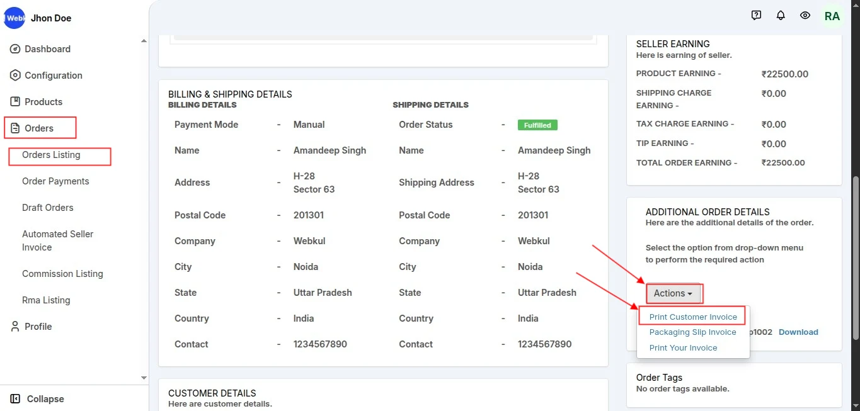The image size is (860, 411).
Task: Open the Orders Listing page
Action: click(x=51, y=155)
